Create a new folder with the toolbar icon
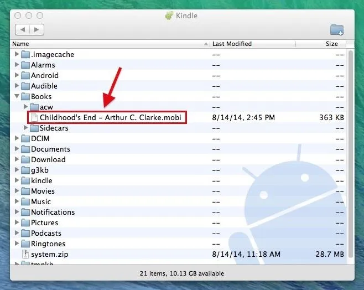The width and height of the screenshot is (364, 290). (x=337, y=30)
